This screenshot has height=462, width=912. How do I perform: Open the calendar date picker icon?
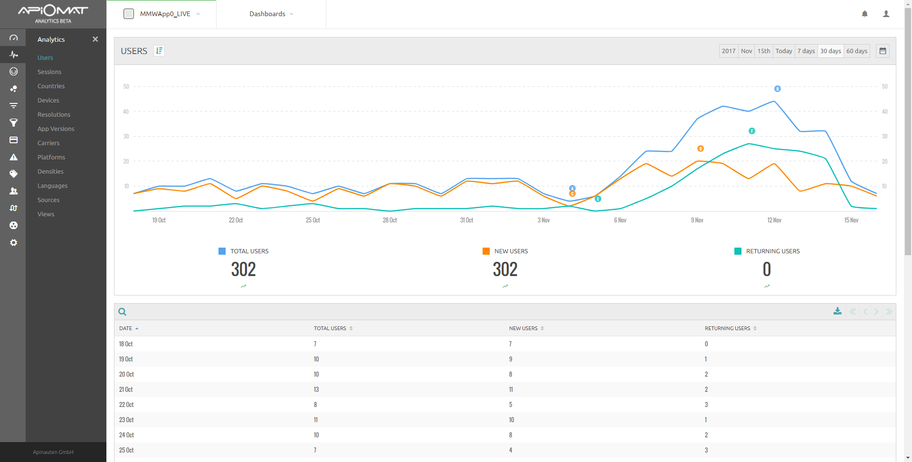pos(883,51)
